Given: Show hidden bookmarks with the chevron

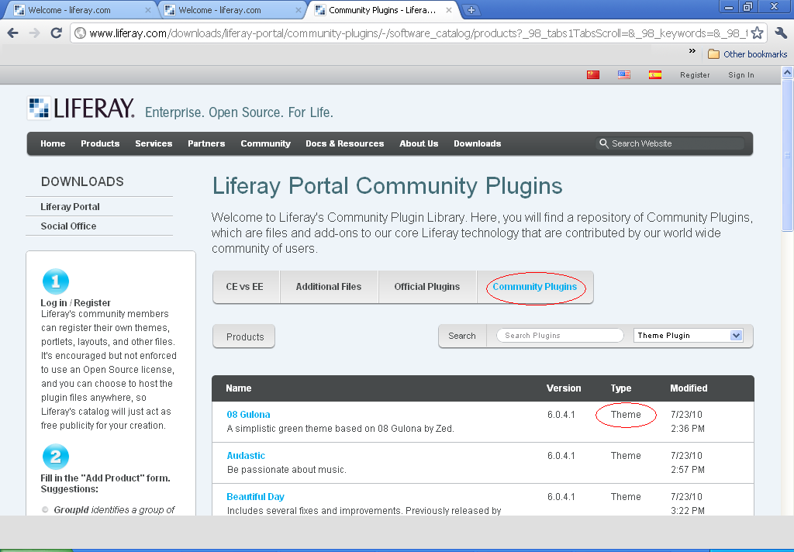Looking at the screenshot, I should 692,51.
